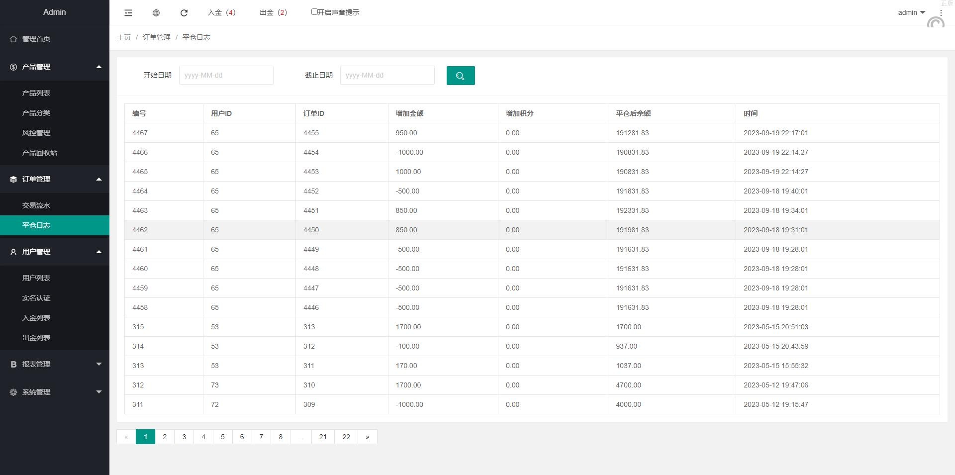Go to page 22 of pagination
955x475 pixels.
(346, 437)
